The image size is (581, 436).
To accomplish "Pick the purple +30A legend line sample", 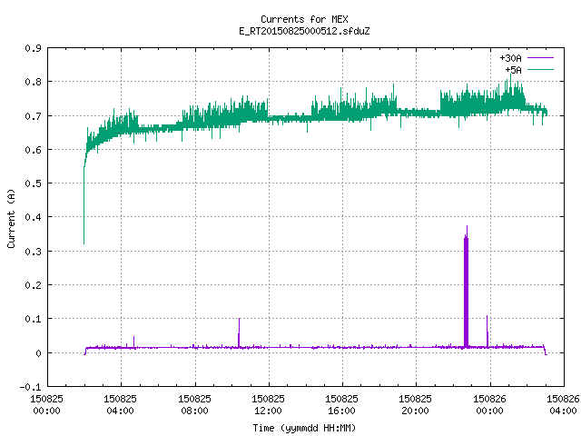I will [x=540, y=58].
